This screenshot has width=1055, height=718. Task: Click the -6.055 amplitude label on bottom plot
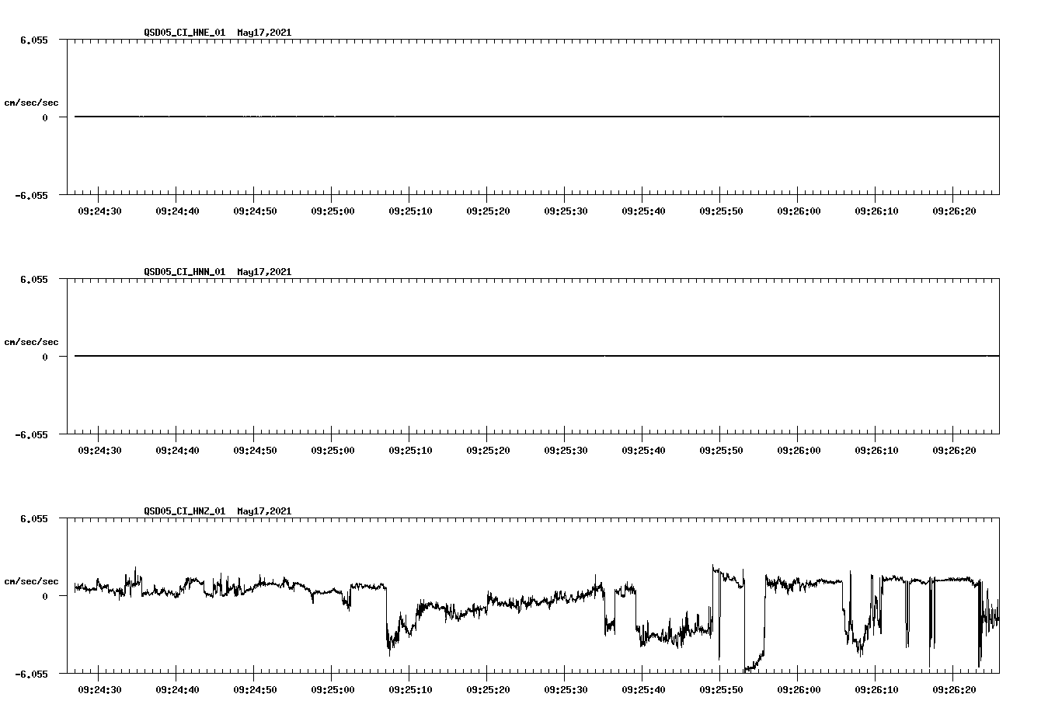click(x=30, y=674)
